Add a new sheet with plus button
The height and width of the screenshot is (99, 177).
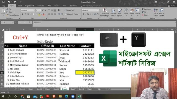[99, 89]
